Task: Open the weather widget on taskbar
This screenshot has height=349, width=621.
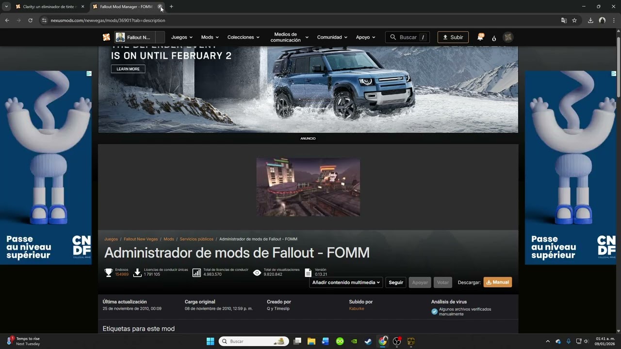Action: tap(23, 341)
